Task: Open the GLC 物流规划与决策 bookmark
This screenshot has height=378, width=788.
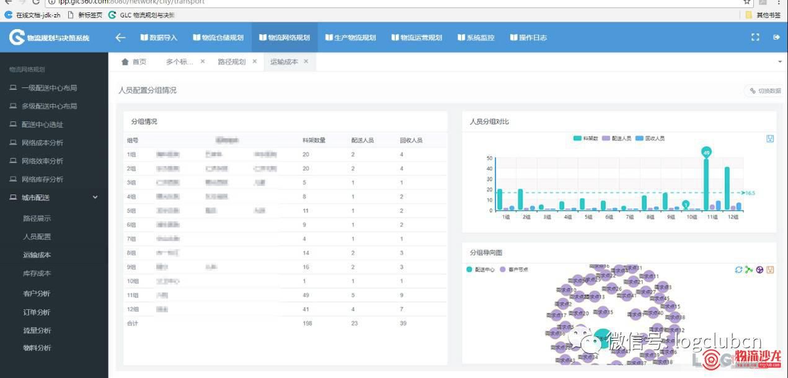Action: click(141, 14)
